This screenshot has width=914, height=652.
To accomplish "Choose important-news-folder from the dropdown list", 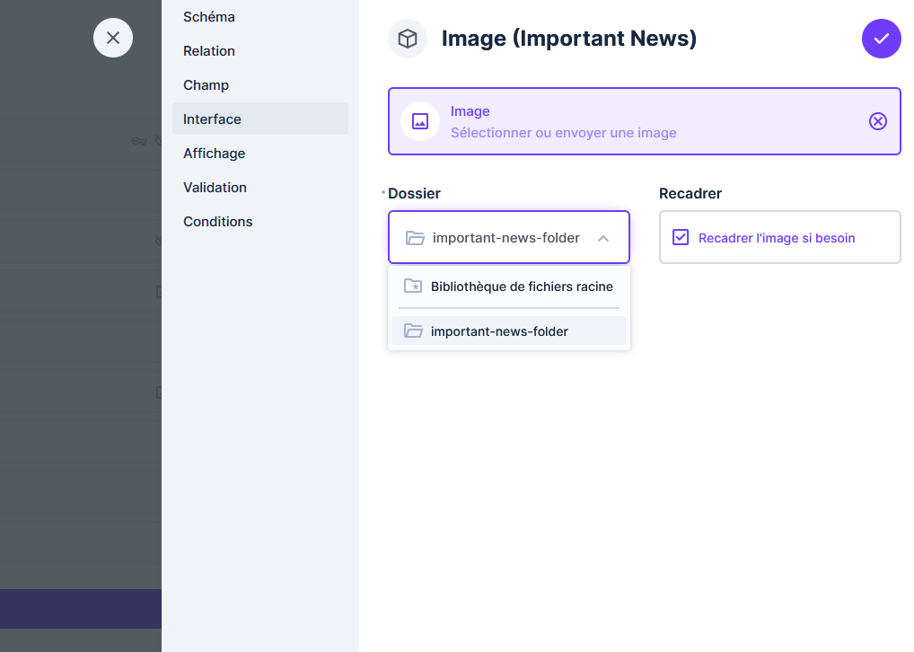I will tap(499, 331).
